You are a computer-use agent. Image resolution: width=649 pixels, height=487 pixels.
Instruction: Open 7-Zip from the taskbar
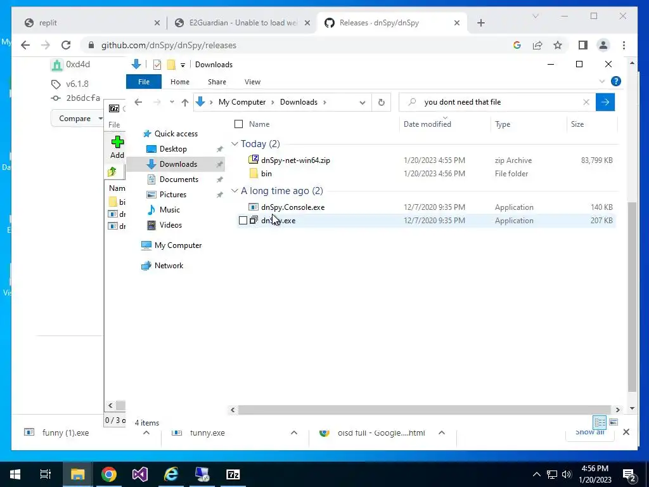pos(233,474)
